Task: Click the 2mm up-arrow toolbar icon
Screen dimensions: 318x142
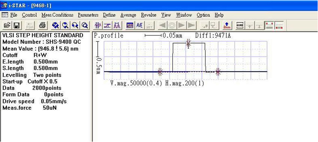Action: [227, 25]
